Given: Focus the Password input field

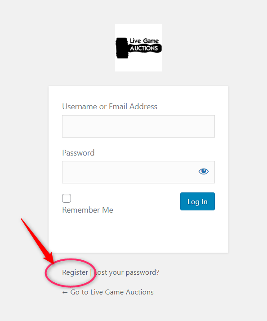Looking at the screenshot, I should click(x=138, y=172).
